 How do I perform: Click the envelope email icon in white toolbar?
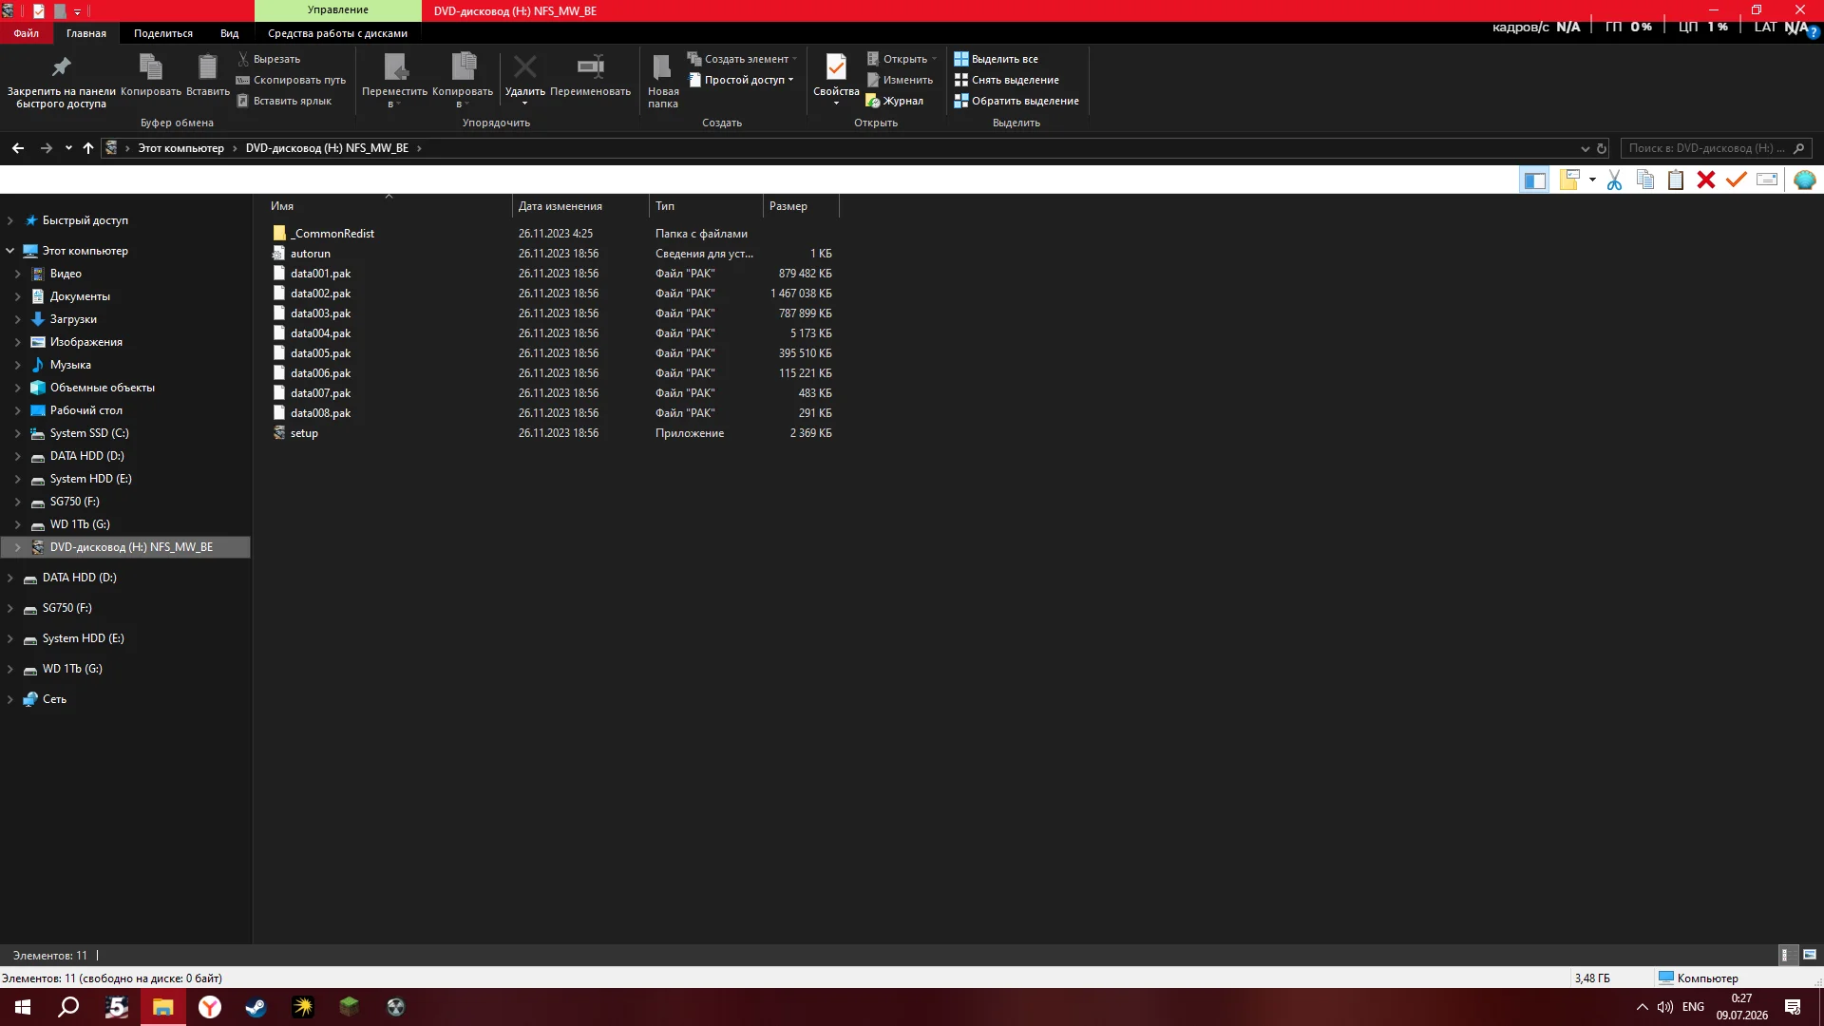point(1767,180)
